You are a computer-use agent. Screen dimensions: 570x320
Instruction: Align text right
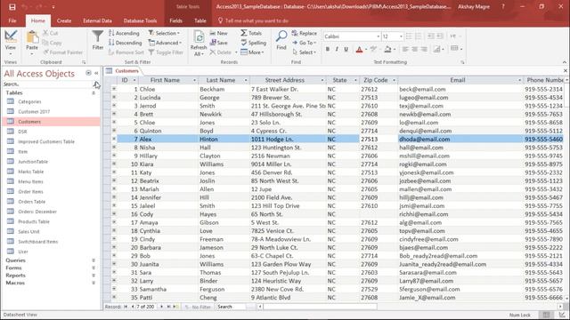pyautogui.click(x=424, y=49)
